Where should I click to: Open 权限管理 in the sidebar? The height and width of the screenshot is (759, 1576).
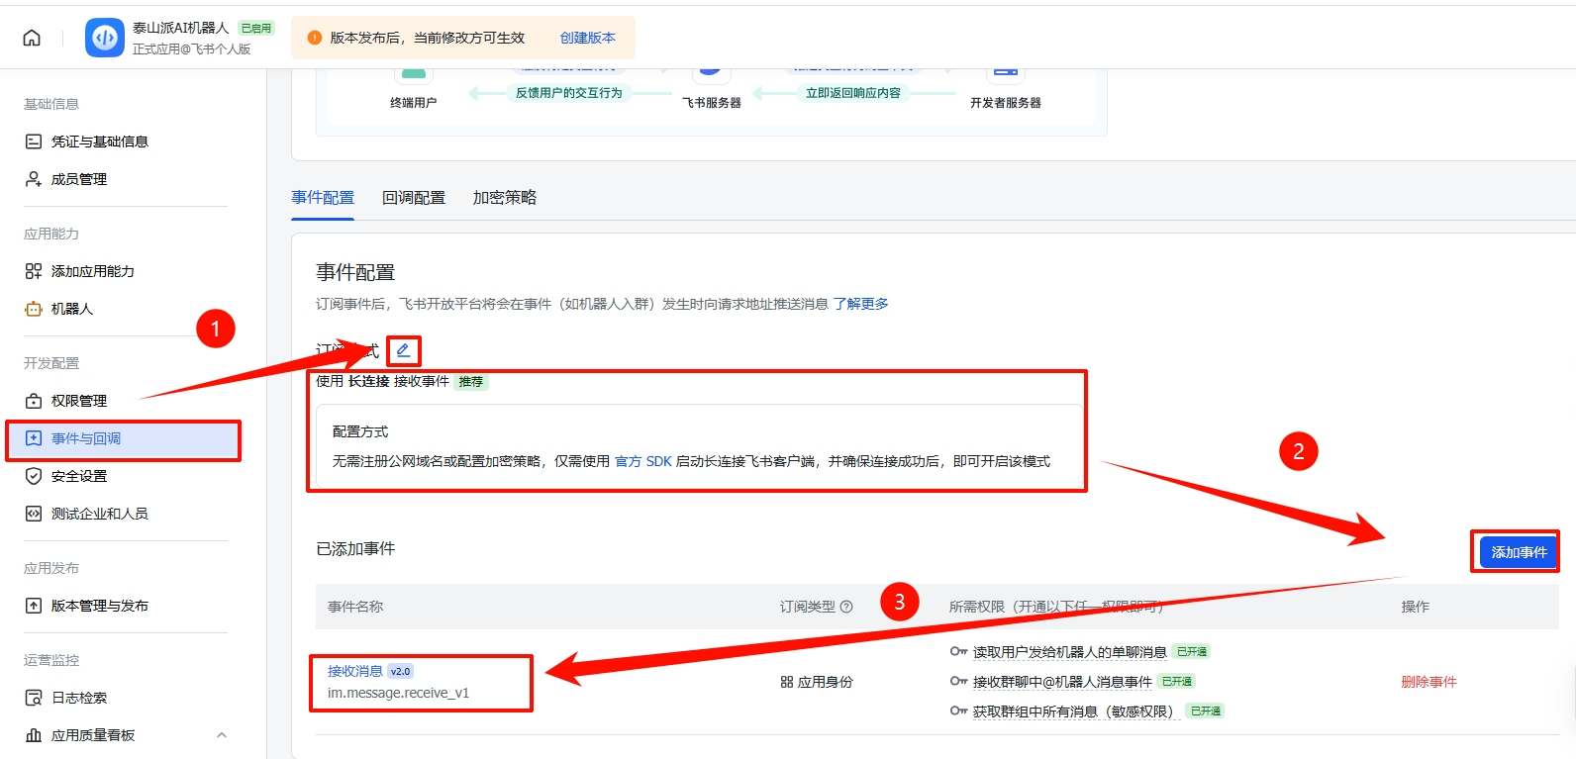[79, 401]
